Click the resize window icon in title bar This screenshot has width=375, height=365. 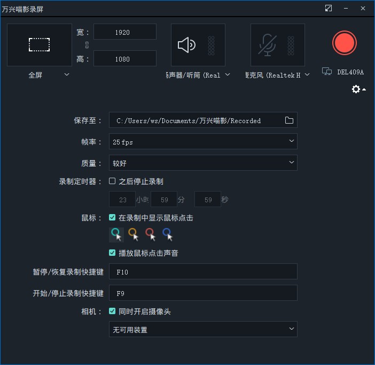[329, 8]
